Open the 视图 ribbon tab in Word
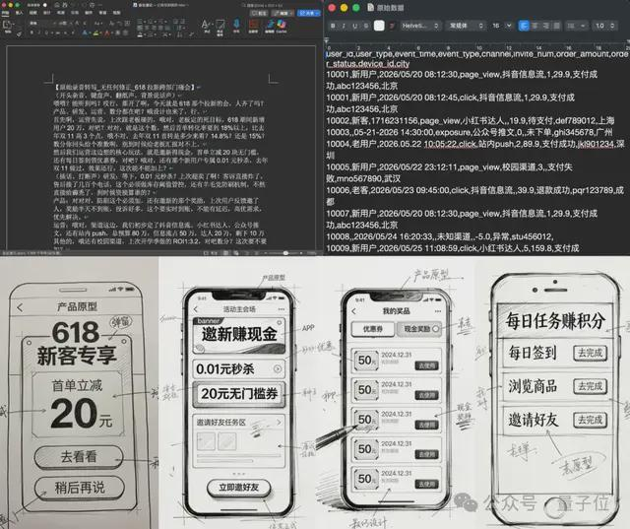This screenshot has width=630, height=529. (116, 13)
